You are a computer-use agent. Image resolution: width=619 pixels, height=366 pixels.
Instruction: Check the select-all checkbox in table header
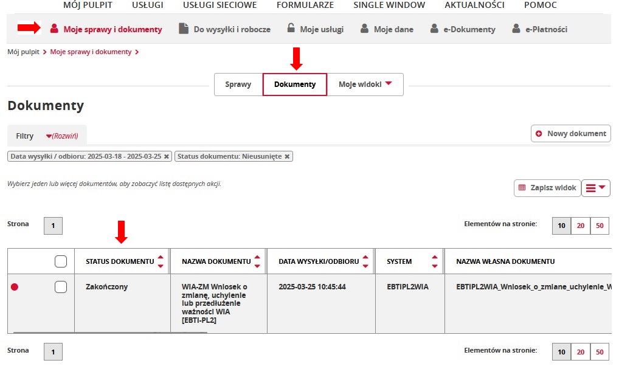(x=60, y=261)
